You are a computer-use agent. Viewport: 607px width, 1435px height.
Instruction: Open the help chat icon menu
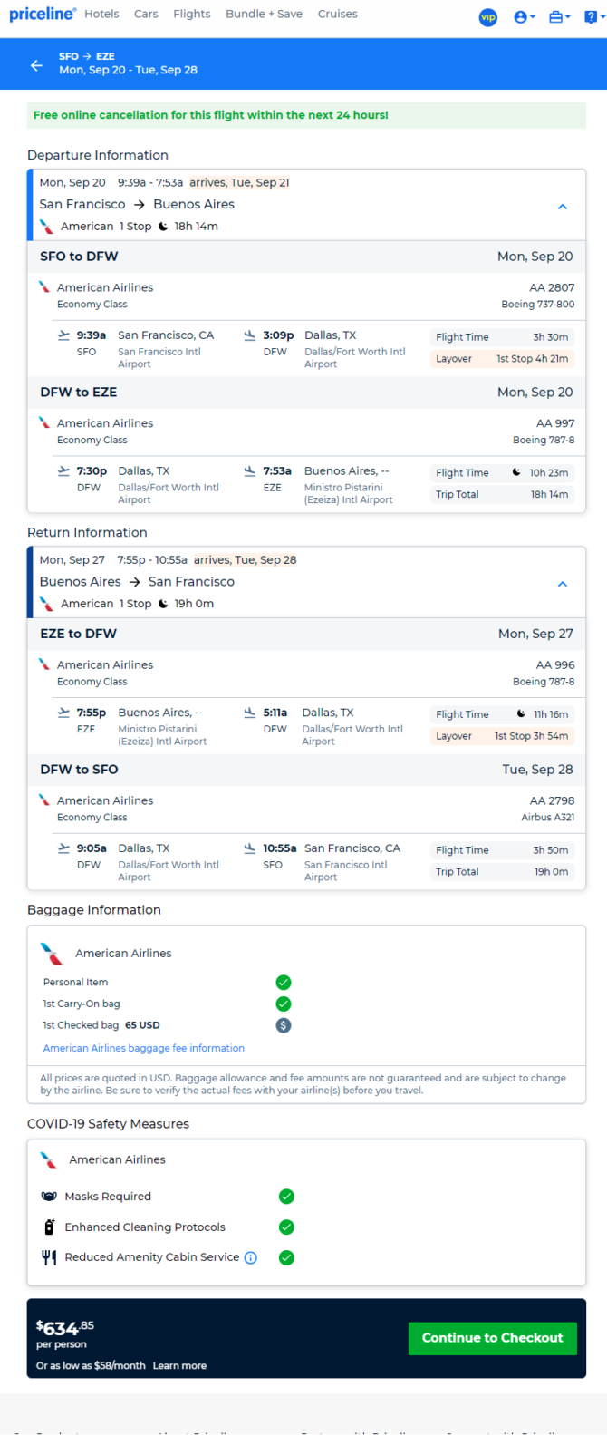(593, 17)
